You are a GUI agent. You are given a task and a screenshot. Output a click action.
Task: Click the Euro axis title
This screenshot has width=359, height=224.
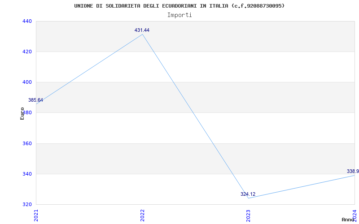click(22, 114)
